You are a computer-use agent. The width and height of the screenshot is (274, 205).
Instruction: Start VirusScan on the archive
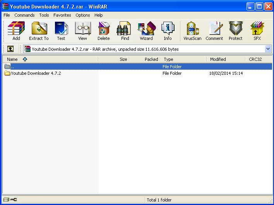[x=192, y=31]
